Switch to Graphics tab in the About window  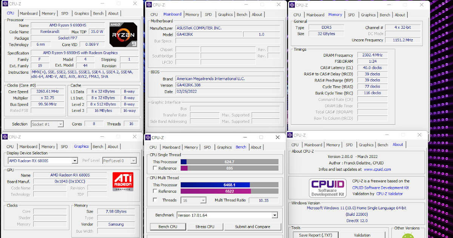coord(366,145)
